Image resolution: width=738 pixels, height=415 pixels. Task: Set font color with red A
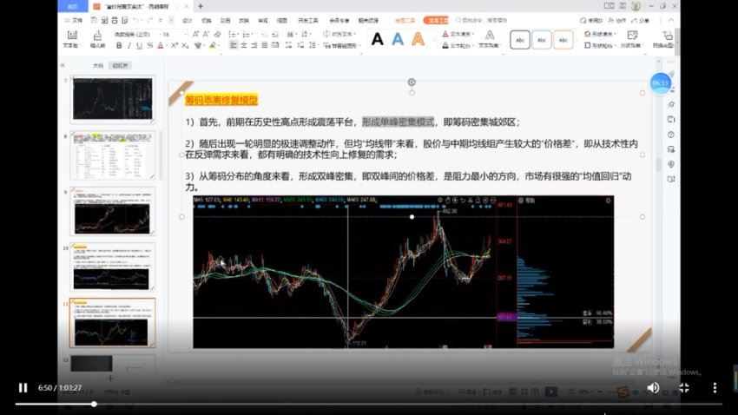tap(161, 46)
